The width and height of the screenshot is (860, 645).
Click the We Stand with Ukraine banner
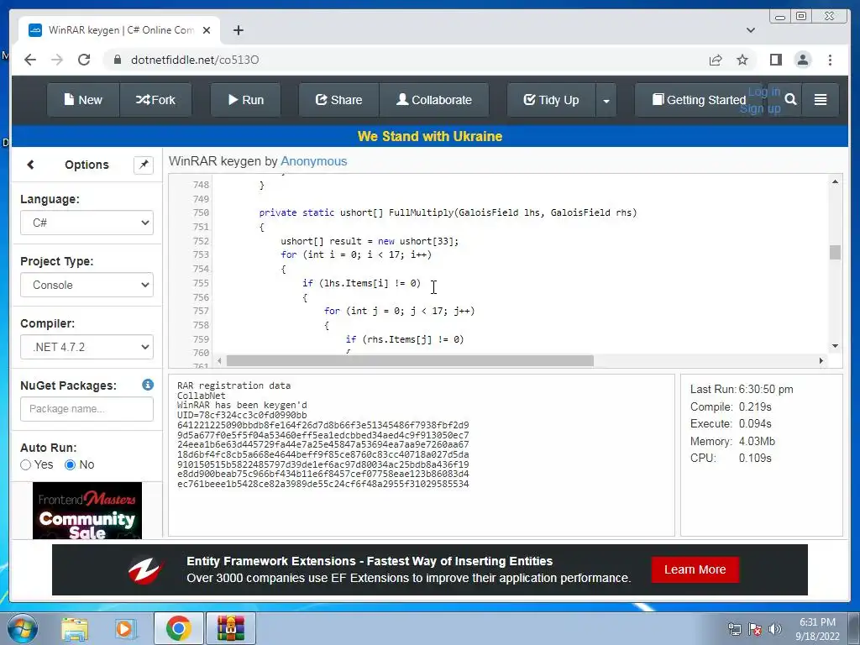point(429,136)
